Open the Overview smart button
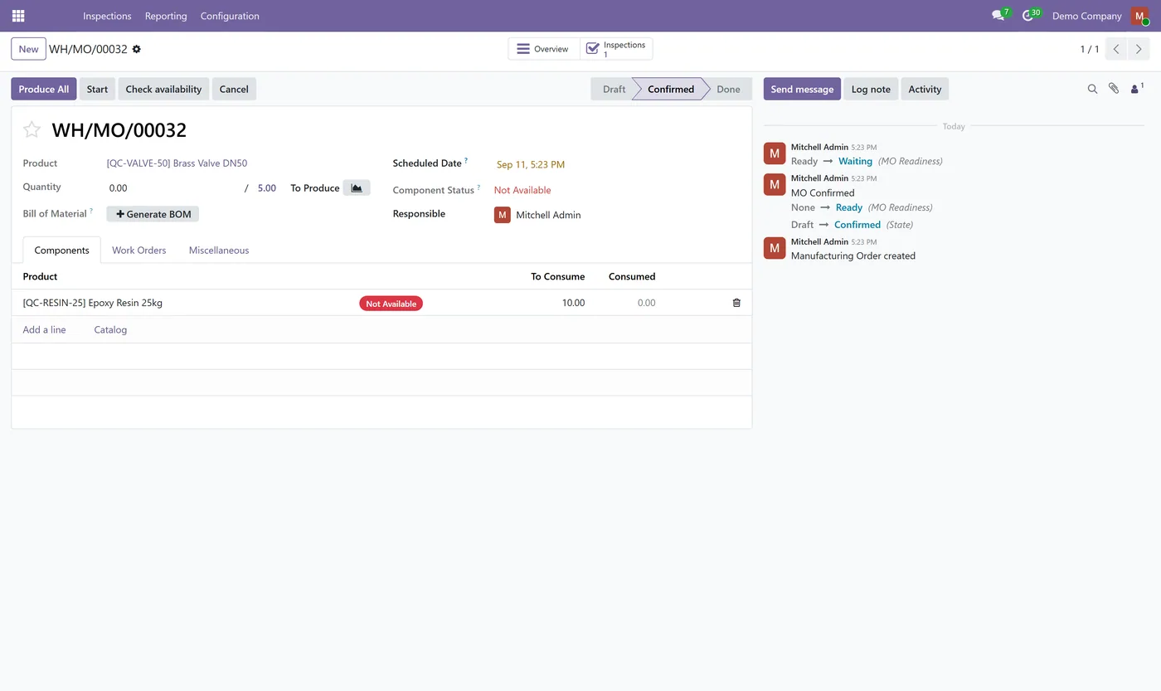Viewport: 1161px width, 691px height. pos(544,49)
